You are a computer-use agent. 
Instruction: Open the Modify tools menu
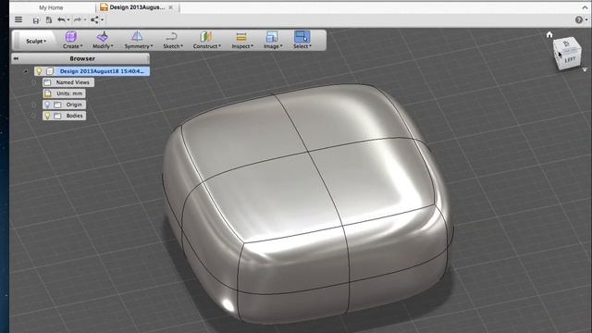pos(103,40)
